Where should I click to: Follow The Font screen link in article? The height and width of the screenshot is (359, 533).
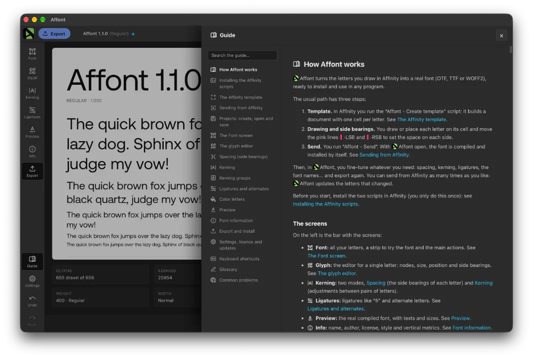click(x=326, y=256)
